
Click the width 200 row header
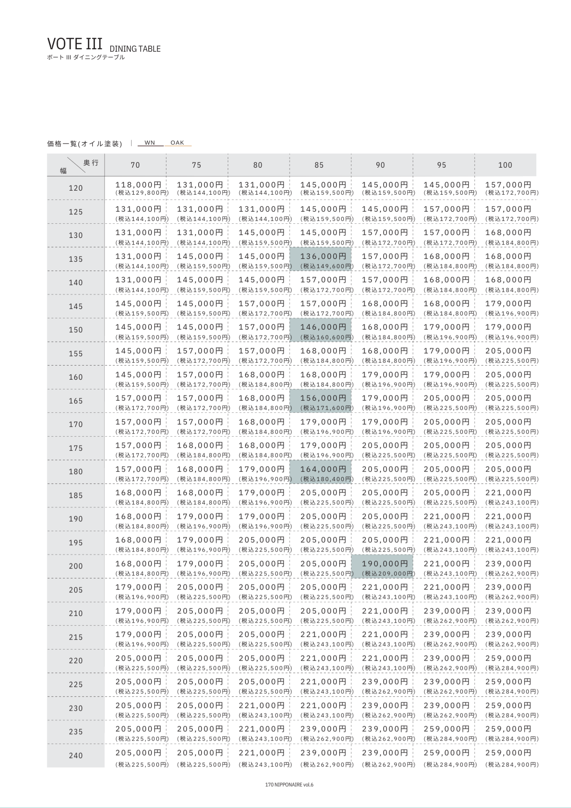coord(76,566)
